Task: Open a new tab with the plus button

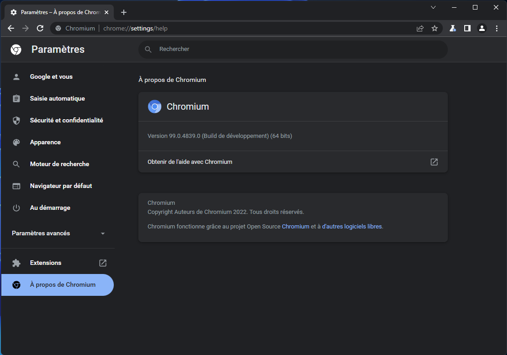Action: click(x=123, y=12)
